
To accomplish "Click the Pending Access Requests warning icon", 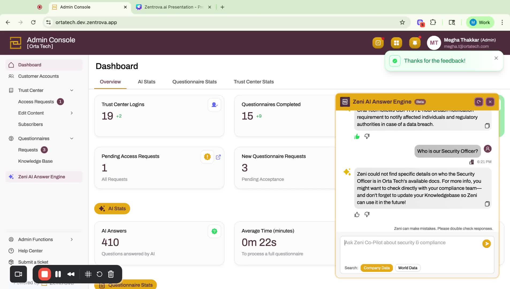I will click(x=207, y=157).
